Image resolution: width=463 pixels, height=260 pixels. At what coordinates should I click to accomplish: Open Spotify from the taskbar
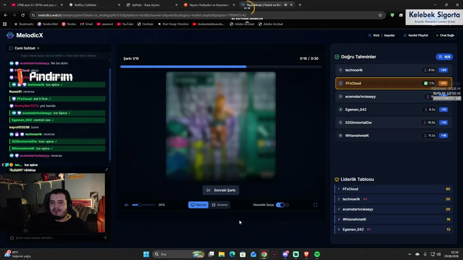[317, 254]
